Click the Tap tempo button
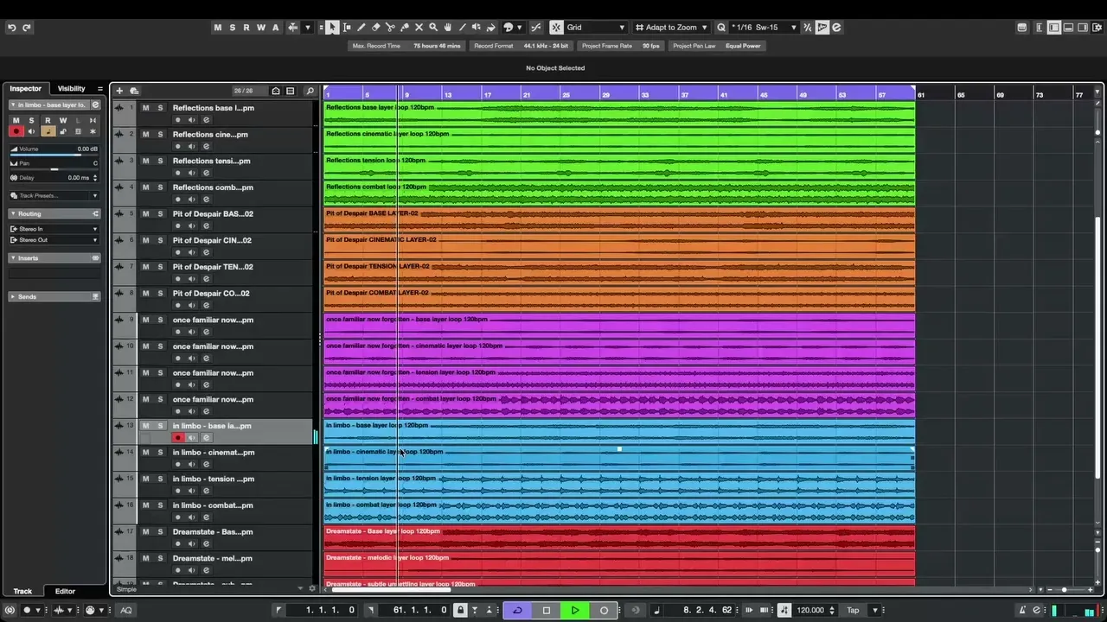Image resolution: width=1107 pixels, height=622 pixels. (x=853, y=610)
